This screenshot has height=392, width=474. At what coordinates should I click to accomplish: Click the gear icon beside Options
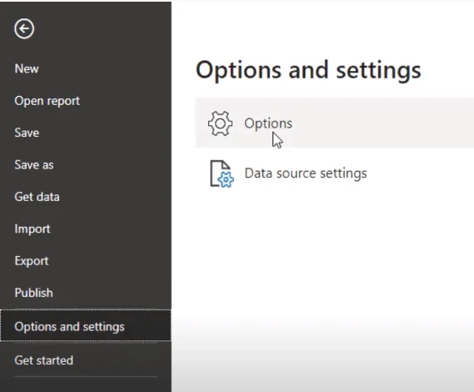pos(221,123)
